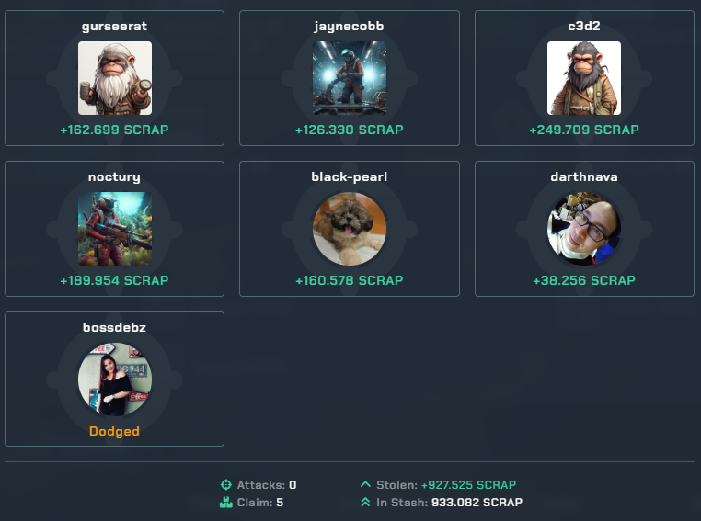Click the darthnava username
Viewport: 701px width, 521px height.
click(x=584, y=176)
